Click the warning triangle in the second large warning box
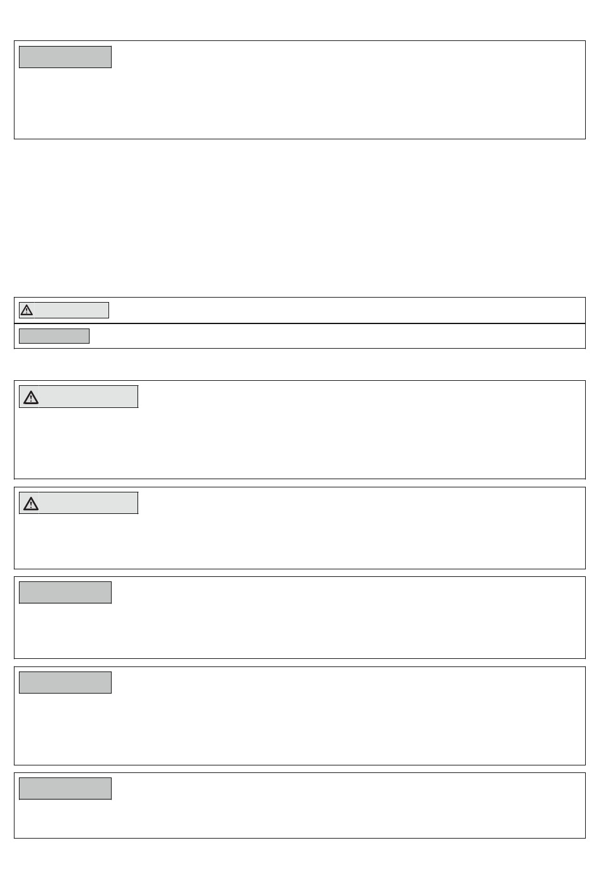The width and height of the screenshot is (599, 872). coord(31,503)
